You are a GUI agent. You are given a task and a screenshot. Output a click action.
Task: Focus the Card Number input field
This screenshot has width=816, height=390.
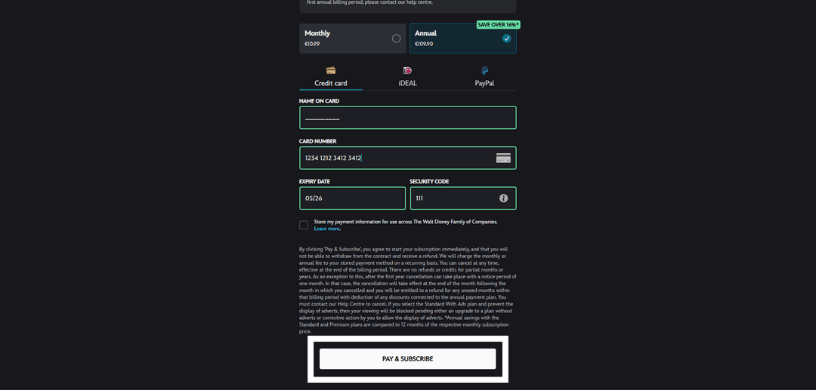point(407,158)
